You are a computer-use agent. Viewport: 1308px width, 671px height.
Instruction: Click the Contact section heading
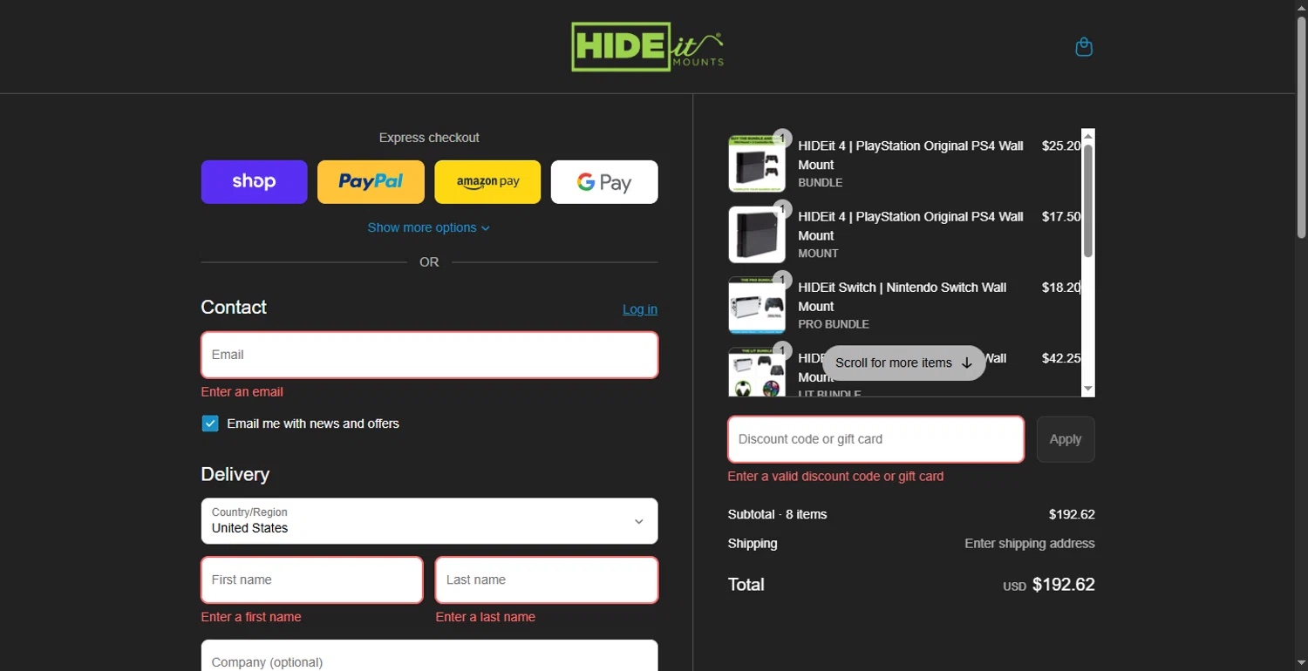click(x=234, y=307)
